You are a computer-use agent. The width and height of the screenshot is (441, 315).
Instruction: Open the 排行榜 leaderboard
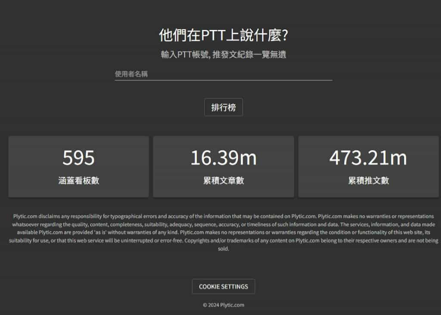point(223,107)
